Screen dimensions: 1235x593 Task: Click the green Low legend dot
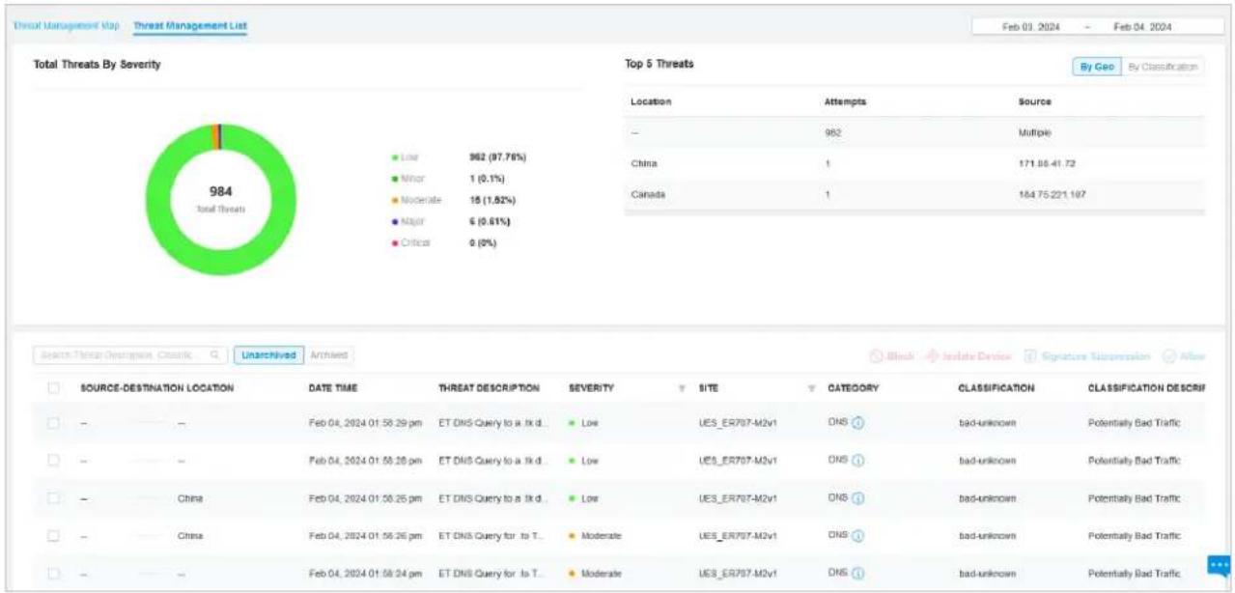(x=396, y=156)
